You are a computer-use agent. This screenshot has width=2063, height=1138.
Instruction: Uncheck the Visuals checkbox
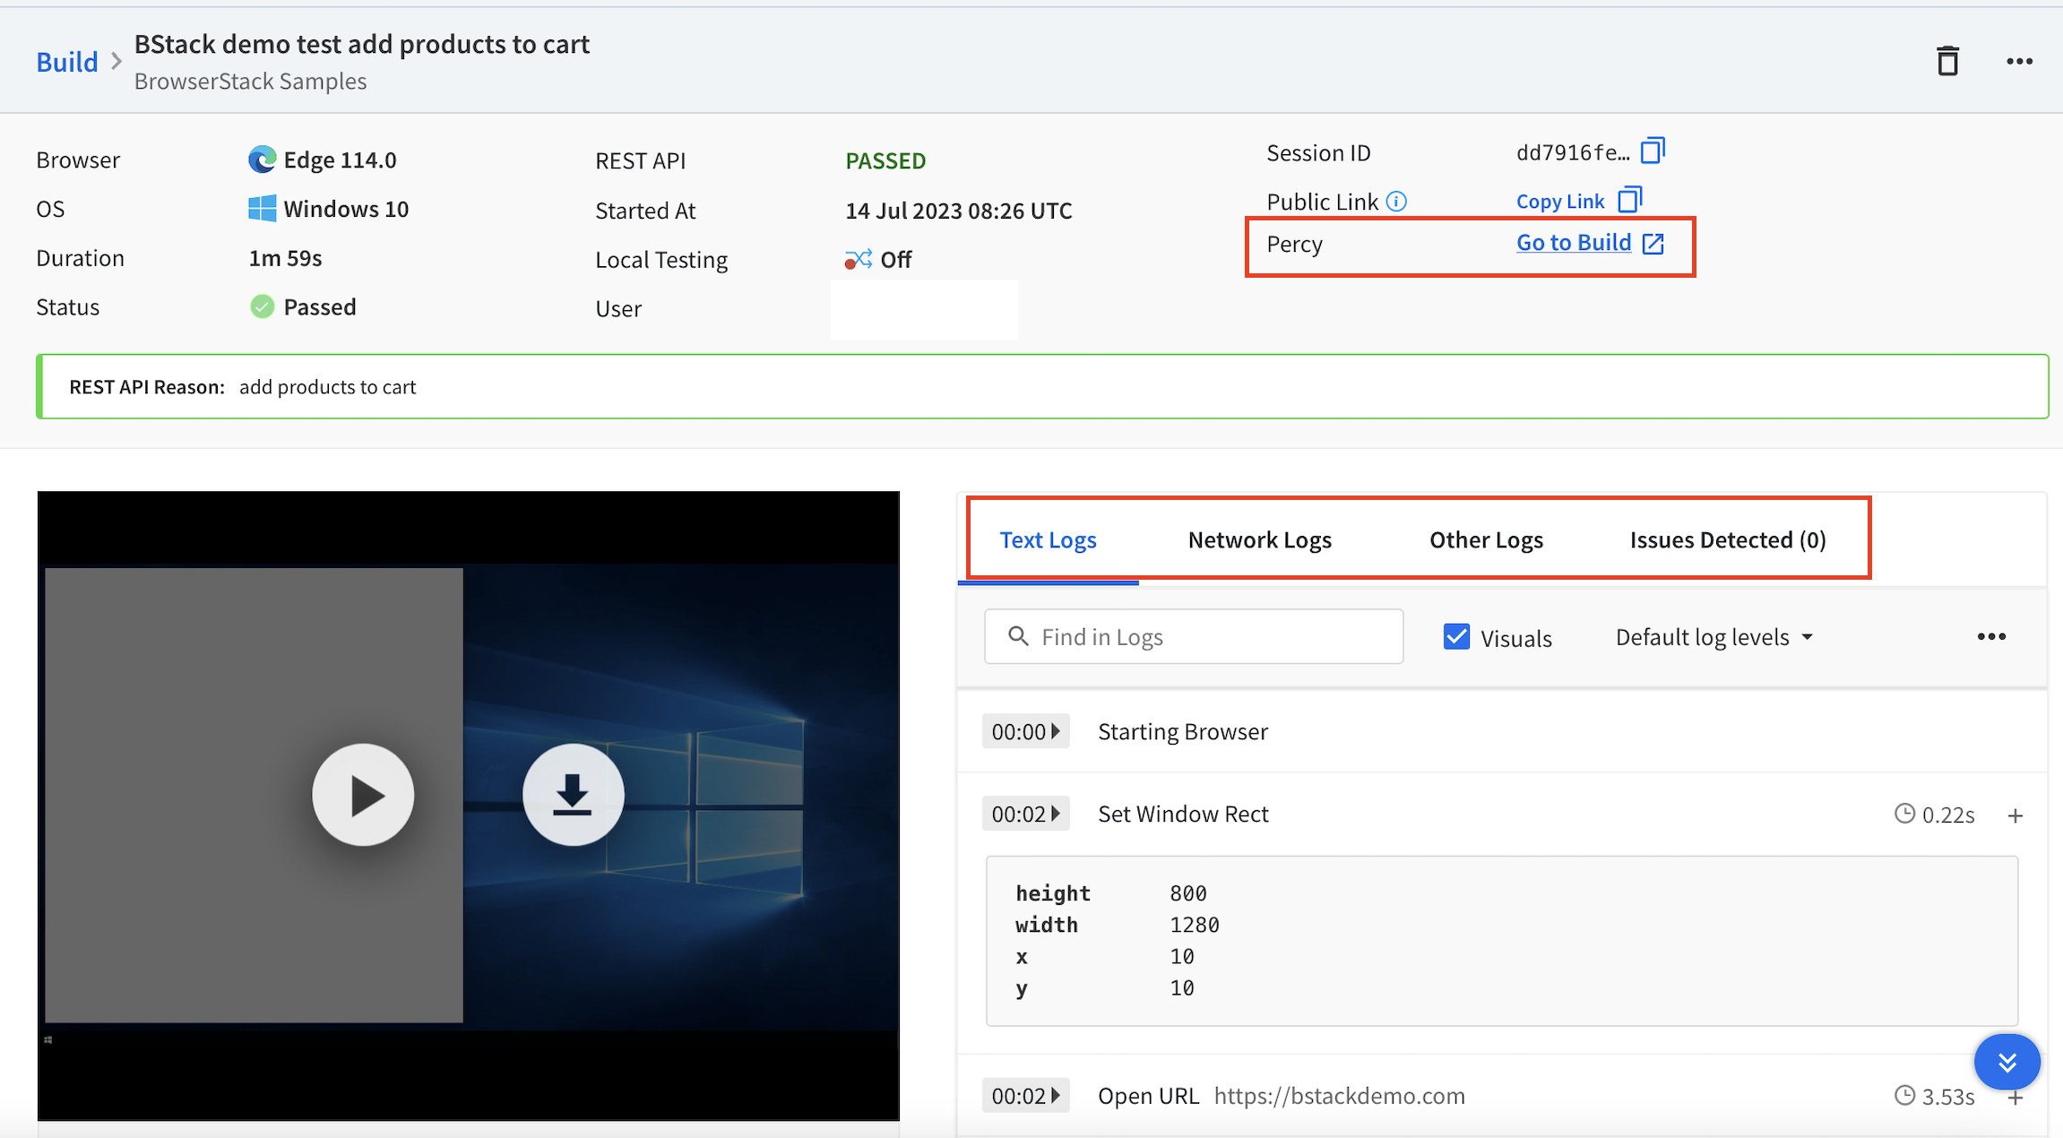1456,637
